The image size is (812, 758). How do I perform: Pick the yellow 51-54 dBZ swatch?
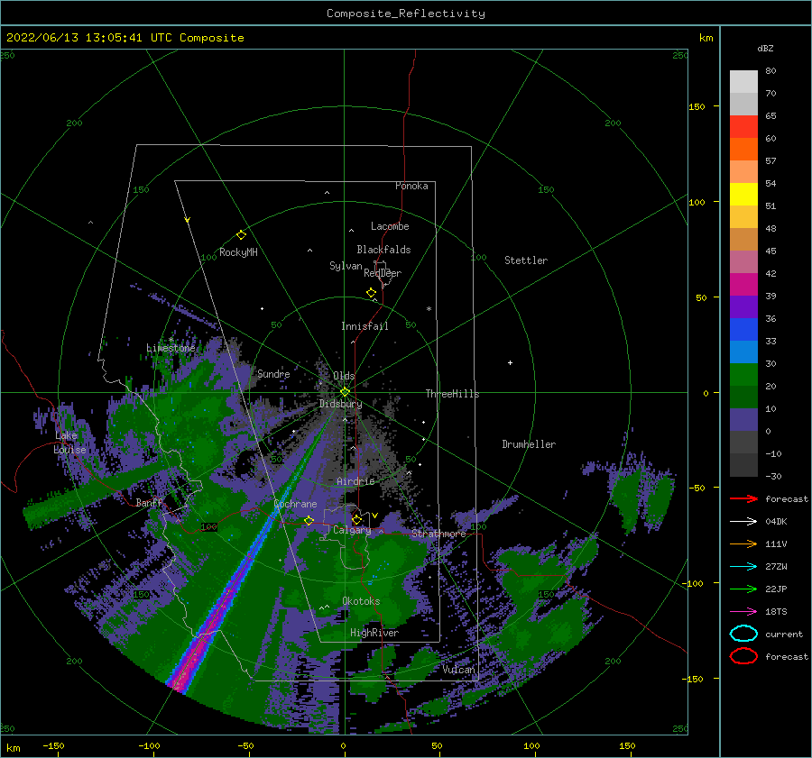tap(743, 195)
